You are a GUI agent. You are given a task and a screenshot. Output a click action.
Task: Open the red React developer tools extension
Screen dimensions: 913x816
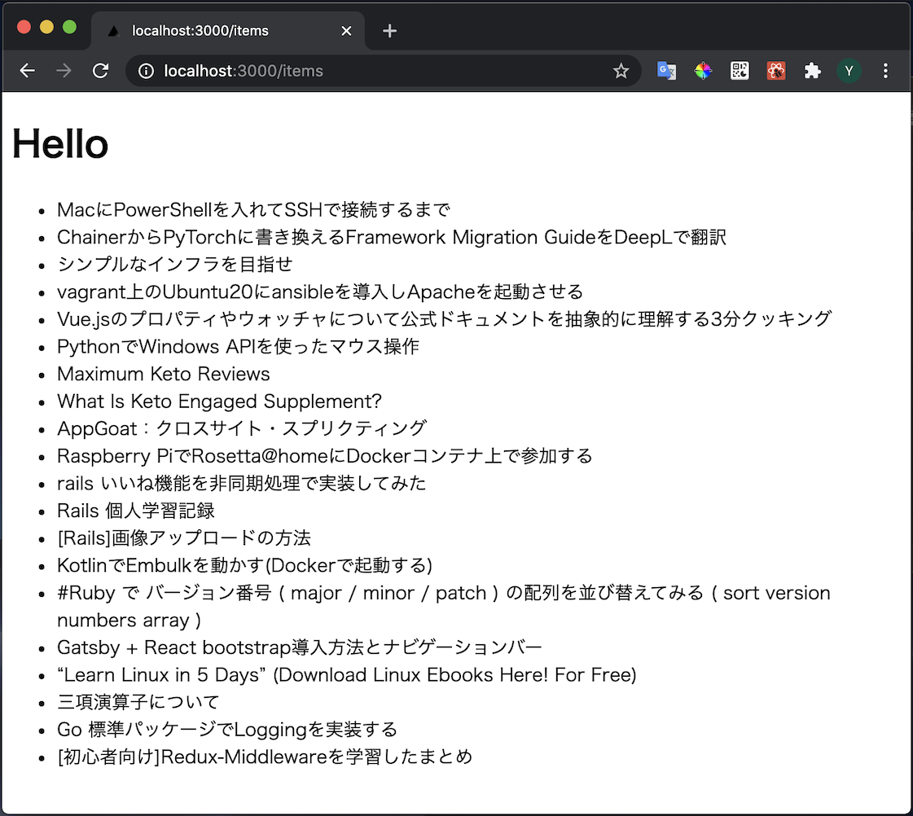776,71
